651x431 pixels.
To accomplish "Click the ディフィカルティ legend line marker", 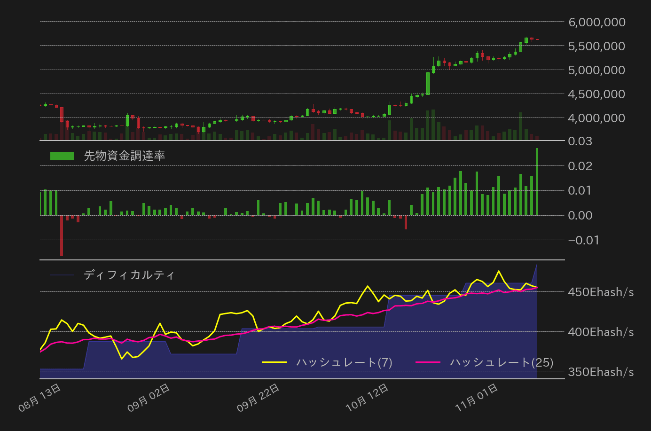I will 62,275.
